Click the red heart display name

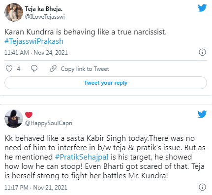pos(29,115)
